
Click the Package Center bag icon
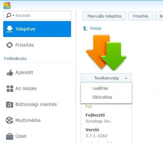(7, 6)
